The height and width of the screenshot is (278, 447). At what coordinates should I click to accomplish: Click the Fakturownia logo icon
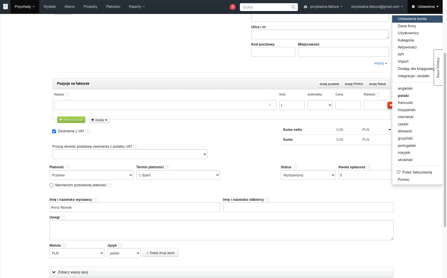click(5, 6)
